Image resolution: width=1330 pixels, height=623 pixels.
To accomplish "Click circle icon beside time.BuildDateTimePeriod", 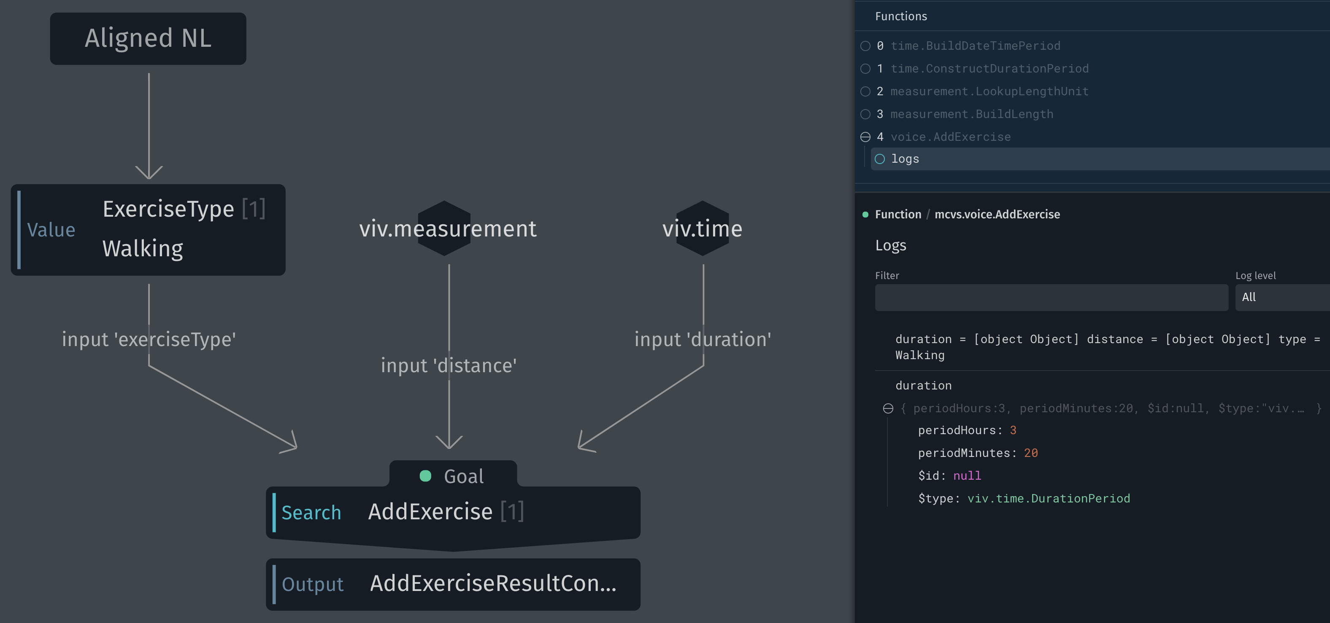I will (x=865, y=46).
